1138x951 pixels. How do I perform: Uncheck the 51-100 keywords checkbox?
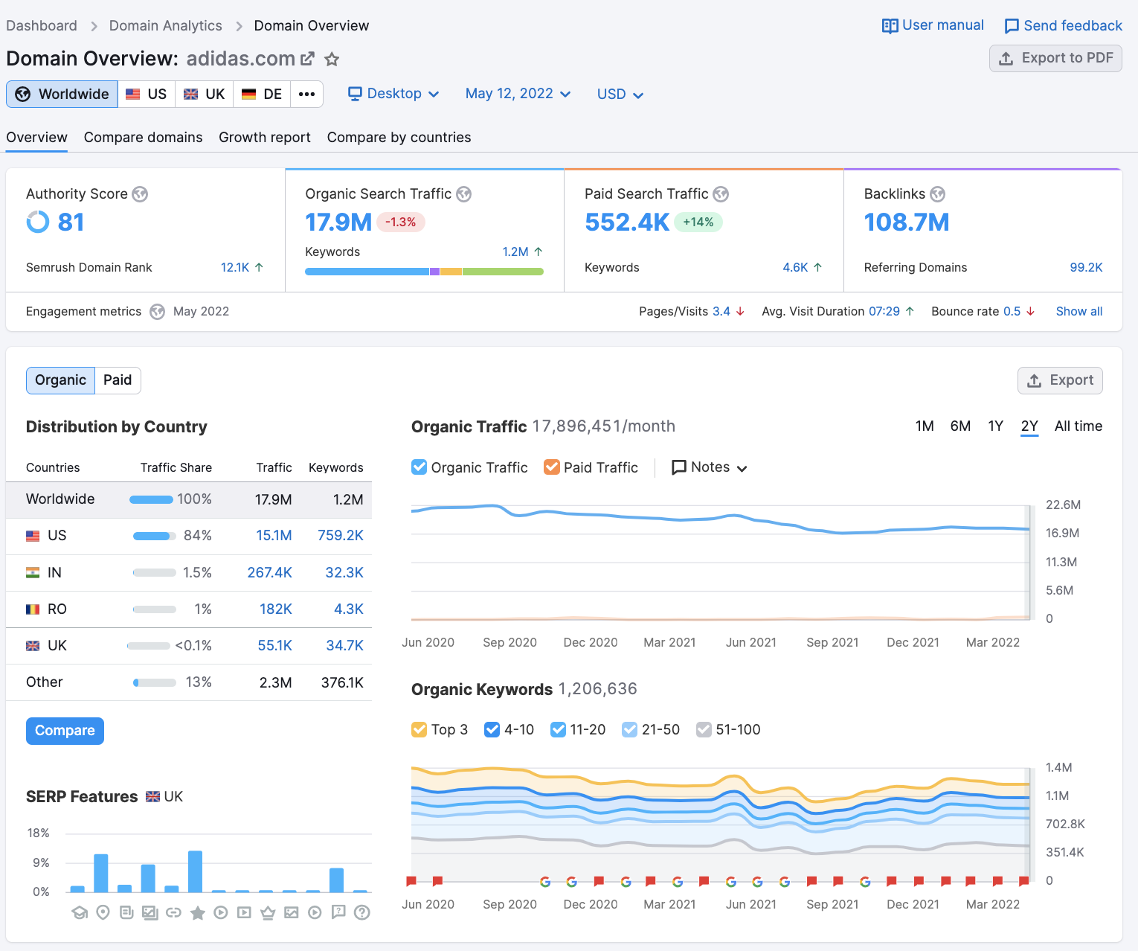click(704, 730)
